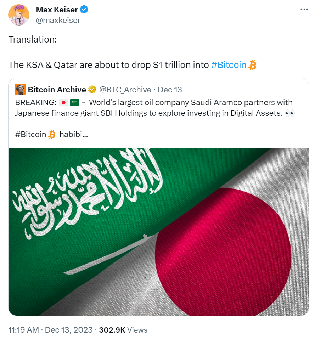Open the Saudi and Japan flags image
The image size is (315, 339).
[x=158, y=232]
